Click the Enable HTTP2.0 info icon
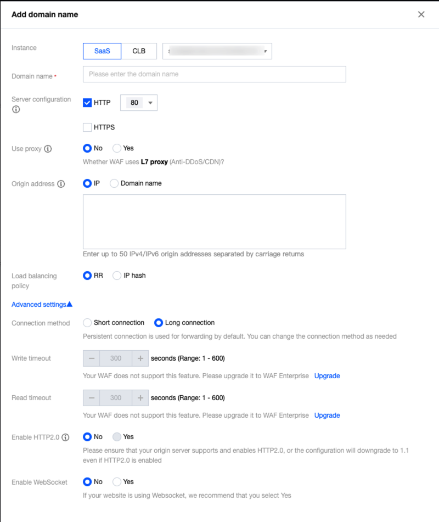439x522 pixels. tap(66, 437)
